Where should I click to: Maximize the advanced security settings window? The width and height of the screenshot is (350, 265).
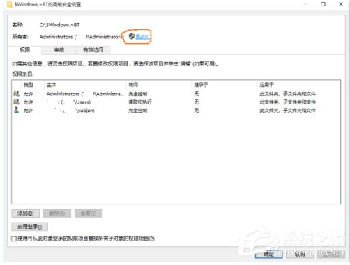coord(323,4)
